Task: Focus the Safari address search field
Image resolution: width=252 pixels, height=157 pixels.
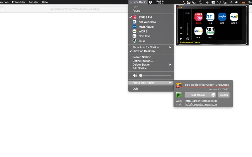Action: click(x=89, y=9)
